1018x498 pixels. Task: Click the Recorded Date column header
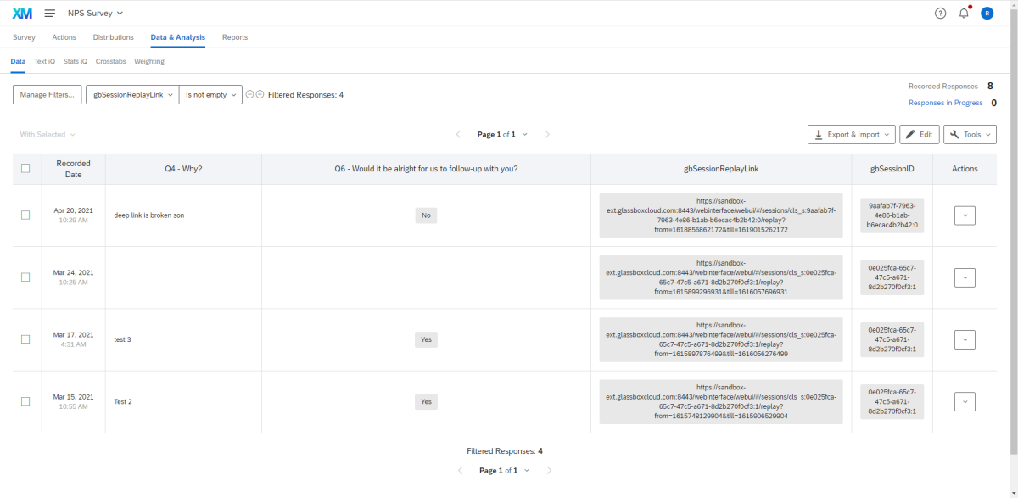(x=74, y=169)
